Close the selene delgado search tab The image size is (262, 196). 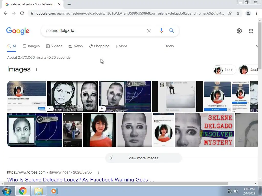59,4
